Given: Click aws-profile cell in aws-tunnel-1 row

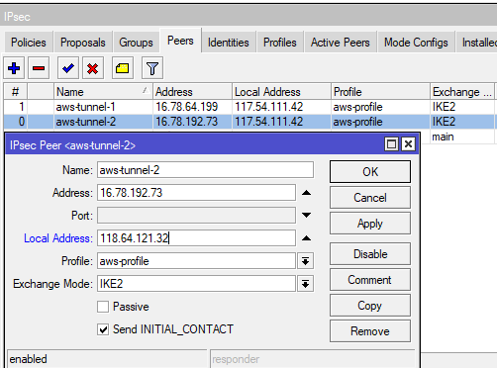Looking at the screenshot, I should [x=357, y=107].
